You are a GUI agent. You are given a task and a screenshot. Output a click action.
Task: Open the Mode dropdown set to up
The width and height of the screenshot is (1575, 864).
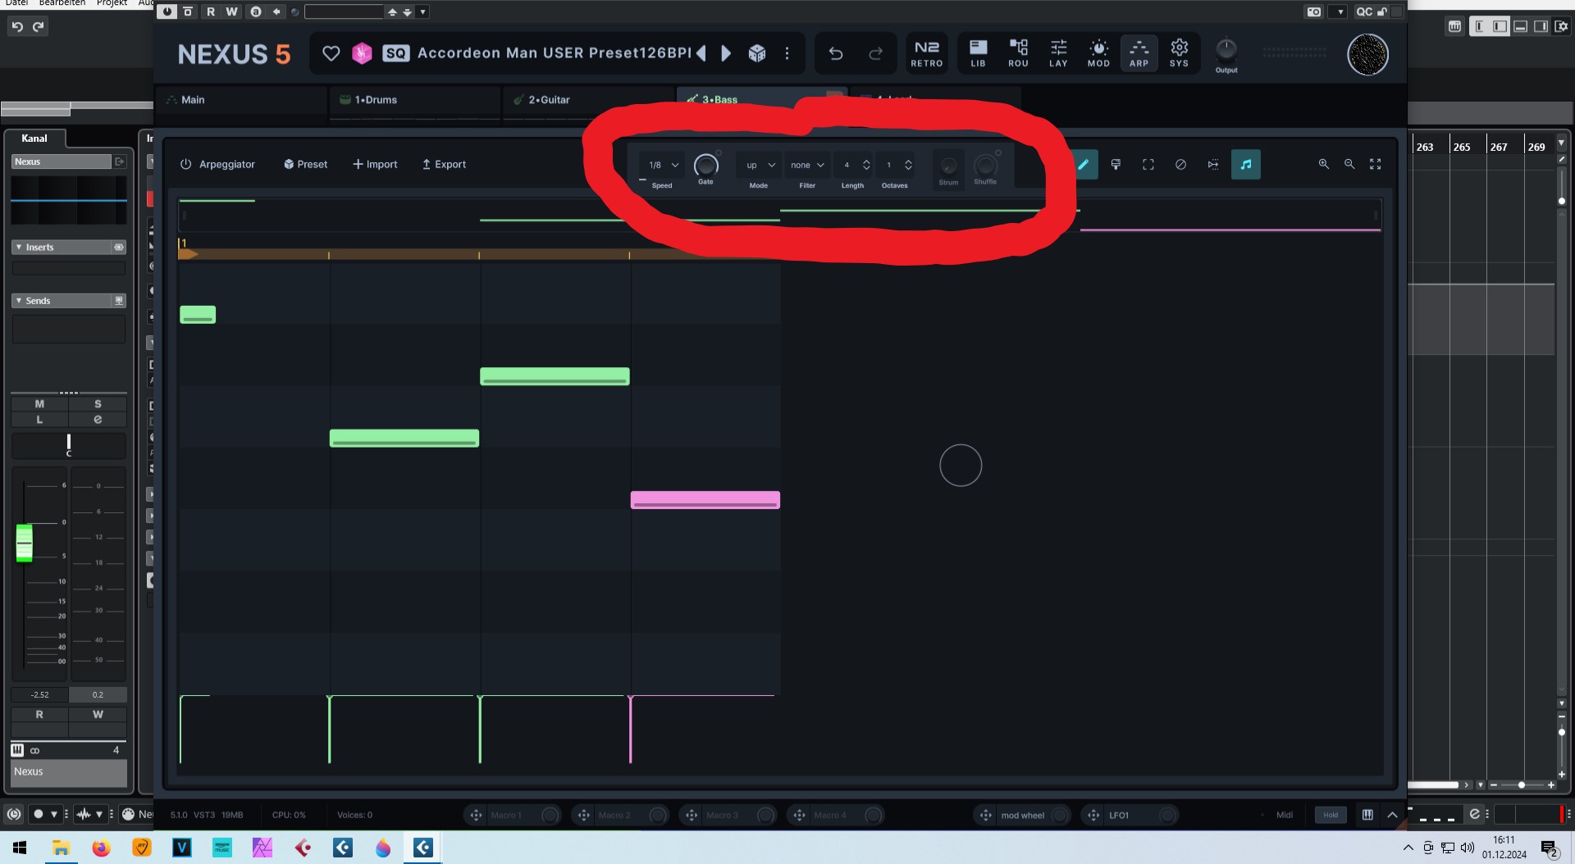point(759,165)
